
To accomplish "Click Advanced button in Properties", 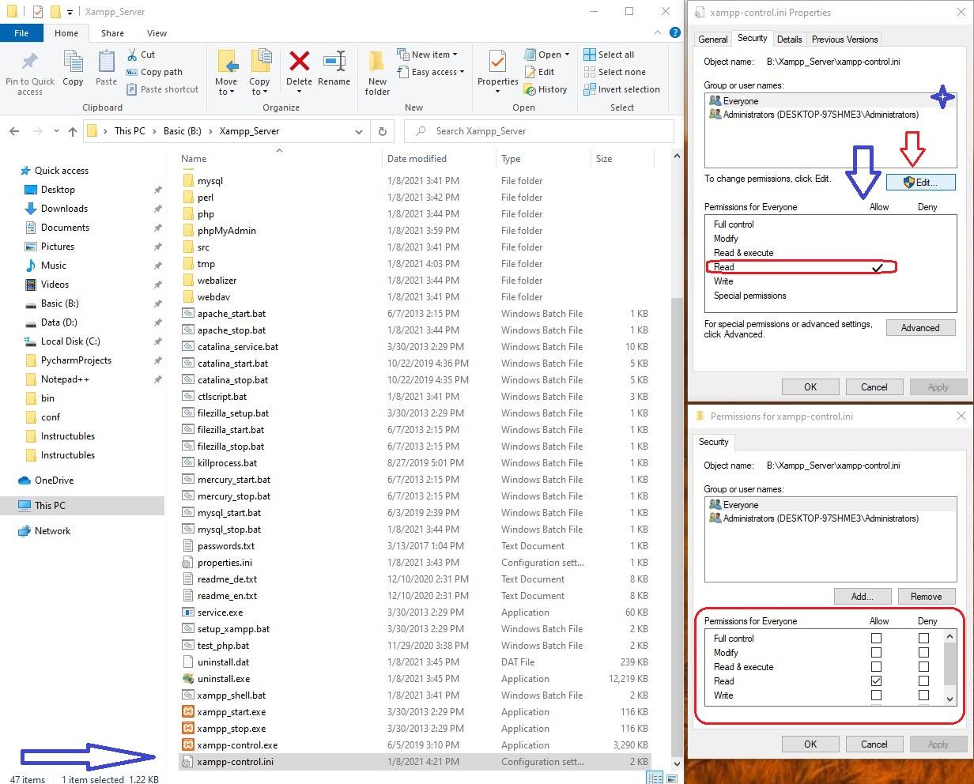I will point(920,328).
